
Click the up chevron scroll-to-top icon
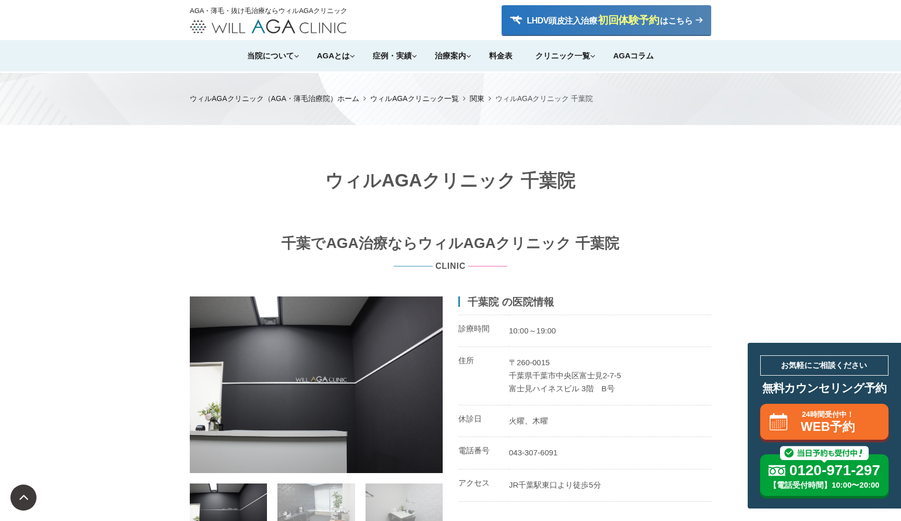pyautogui.click(x=23, y=498)
